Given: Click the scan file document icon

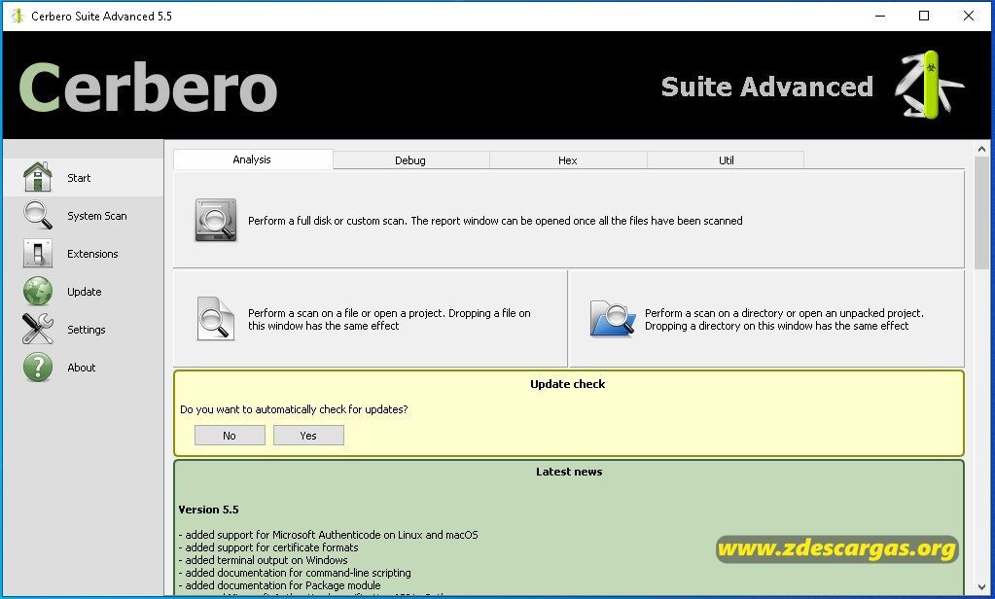Looking at the screenshot, I should pyautogui.click(x=215, y=319).
